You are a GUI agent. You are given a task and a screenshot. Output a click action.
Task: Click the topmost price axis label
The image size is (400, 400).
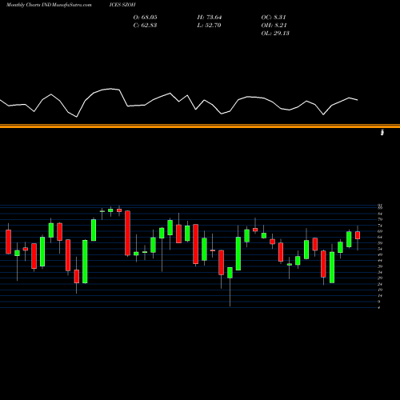tap(380, 206)
